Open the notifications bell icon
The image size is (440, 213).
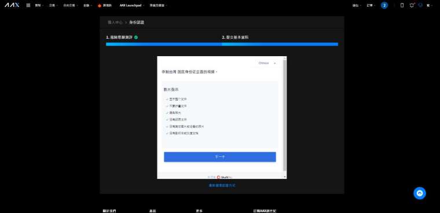click(x=412, y=5)
